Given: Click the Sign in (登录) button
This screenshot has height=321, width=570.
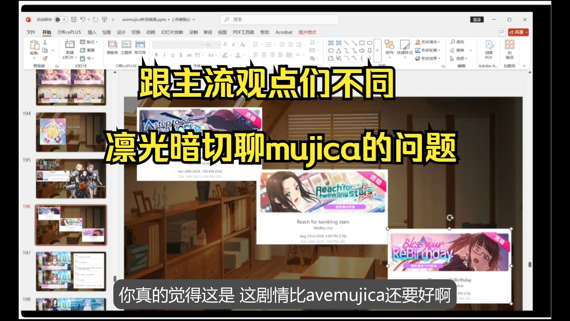Looking at the screenshot, I should (x=477, y=20).
